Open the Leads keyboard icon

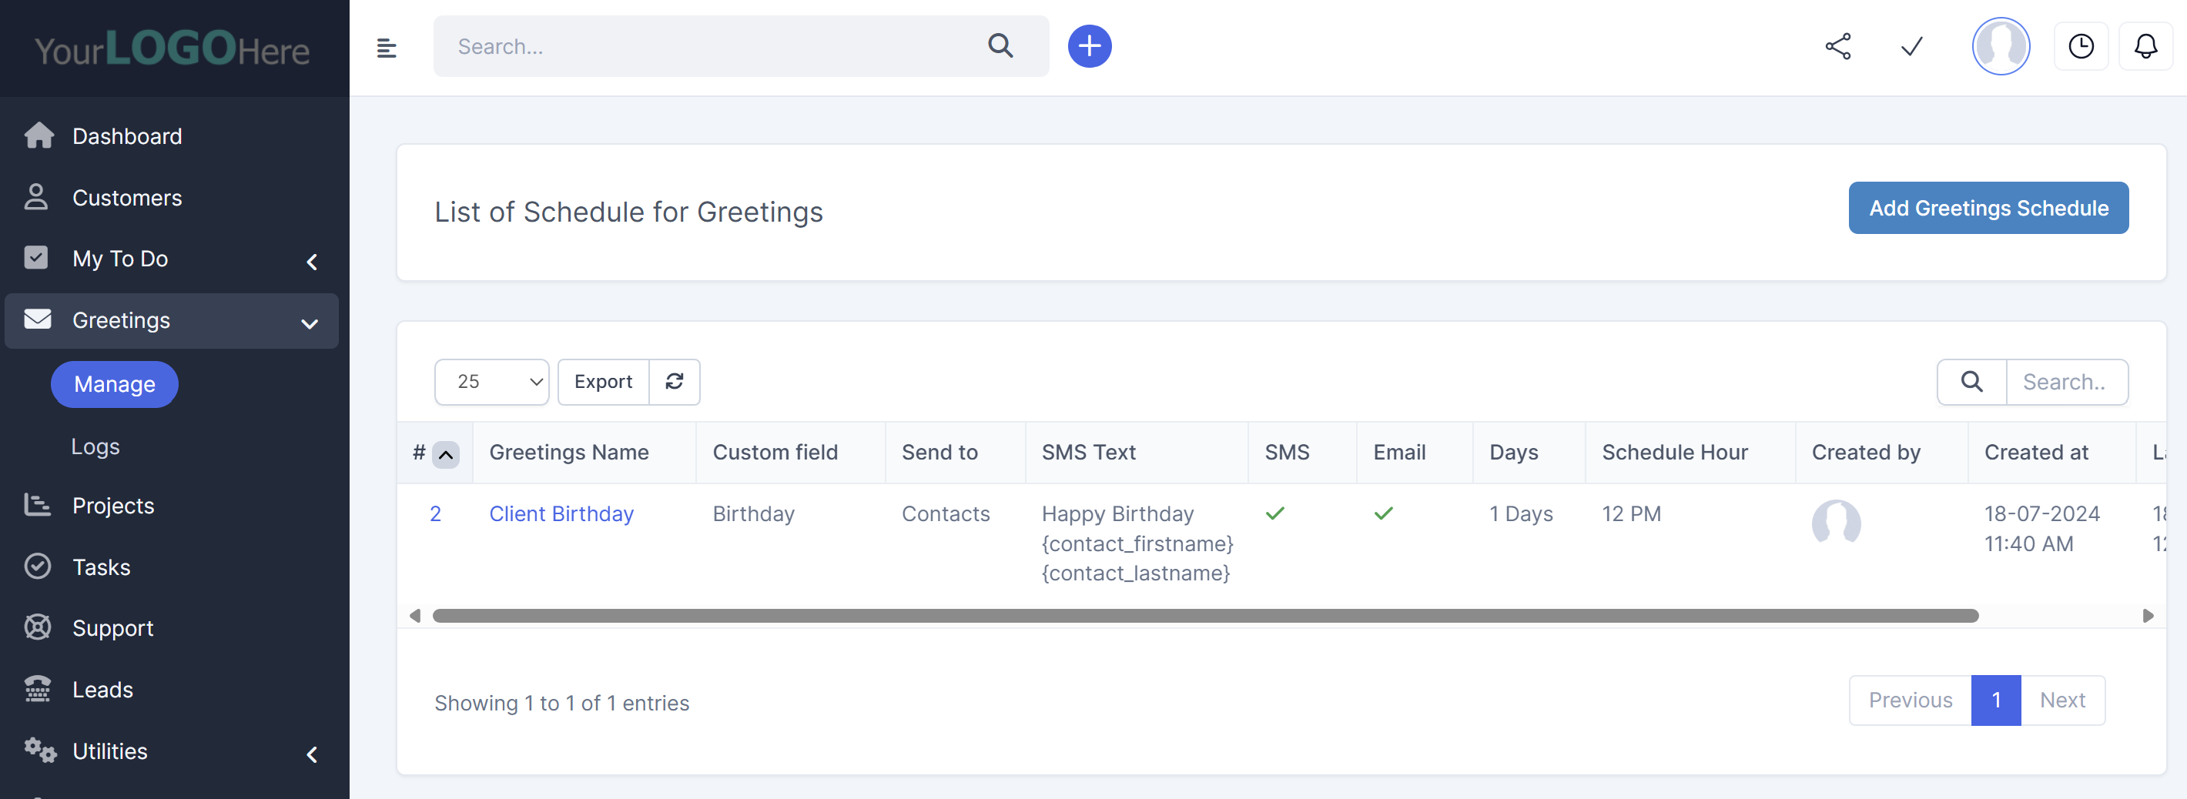coord(38,689)
